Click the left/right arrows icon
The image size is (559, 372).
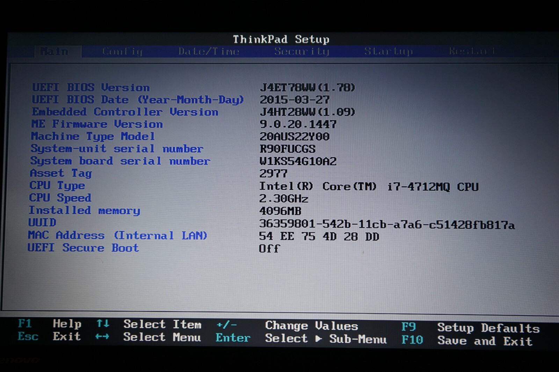point(102,337)
